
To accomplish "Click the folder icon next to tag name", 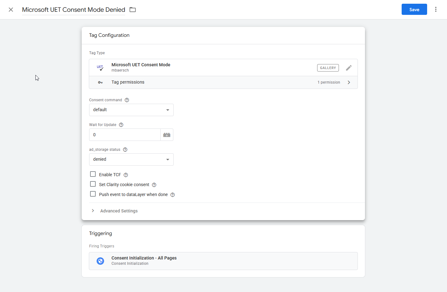I will (x=133, y=10).
